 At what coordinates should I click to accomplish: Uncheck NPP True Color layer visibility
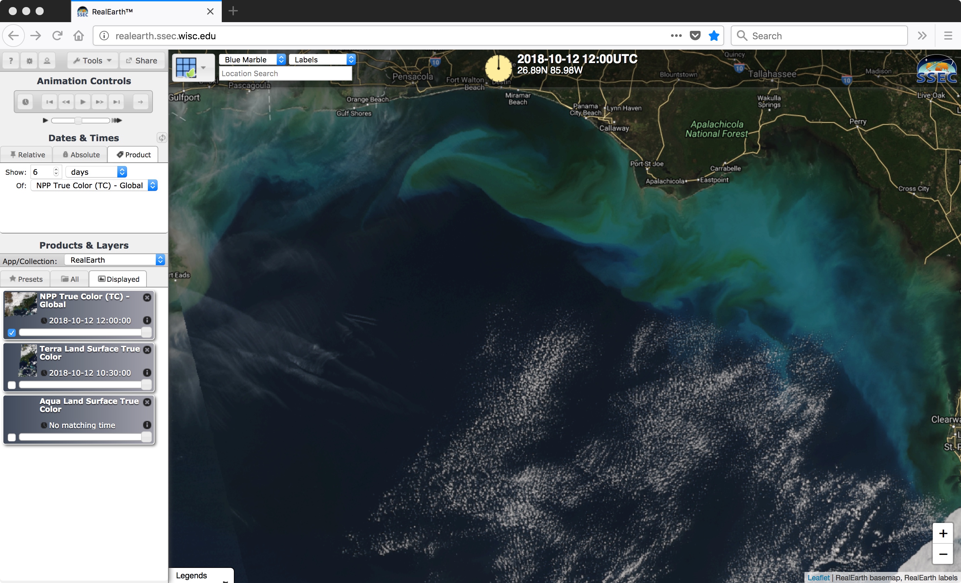tap(12, 332)
